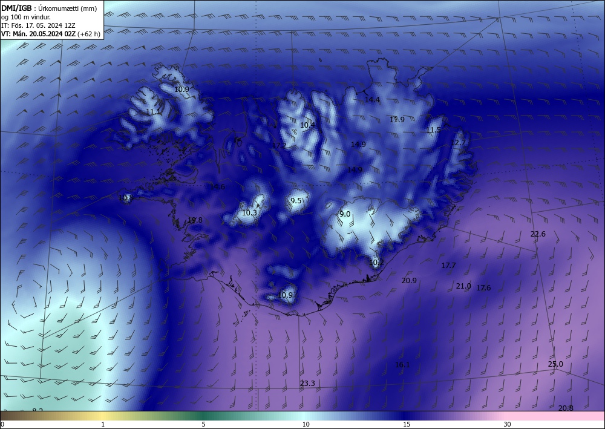Click the 17.7 value over the sea
Screen dimensions: 605x429
pyautogui.click(x=448, y=266)
